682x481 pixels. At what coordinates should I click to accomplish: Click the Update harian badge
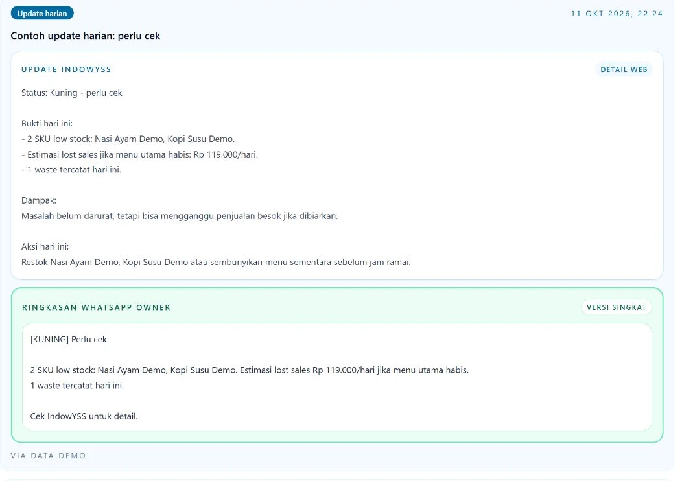(42, 14)
